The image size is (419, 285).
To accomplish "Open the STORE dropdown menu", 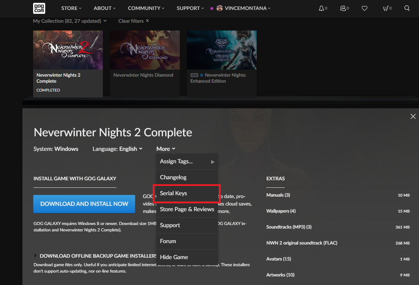I will [71, 8].
